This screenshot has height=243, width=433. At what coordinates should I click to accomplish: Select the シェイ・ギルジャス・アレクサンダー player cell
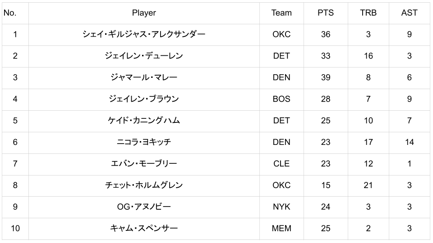(x=144, y=34)
